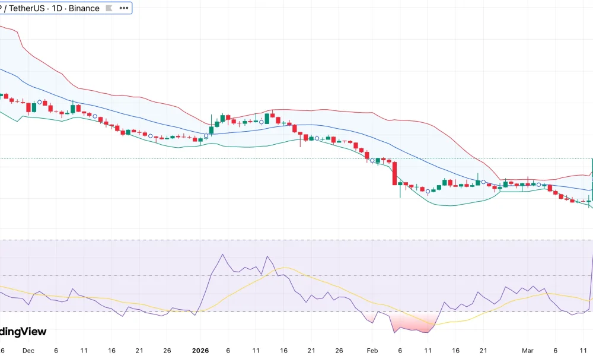Click circle marker at the Feb 11 low

tap(427, 191)
